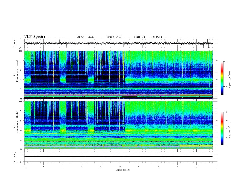Click tick label "0" on the time axis
The height and width of the screenshot is (187, 243).
coord(24,167)
